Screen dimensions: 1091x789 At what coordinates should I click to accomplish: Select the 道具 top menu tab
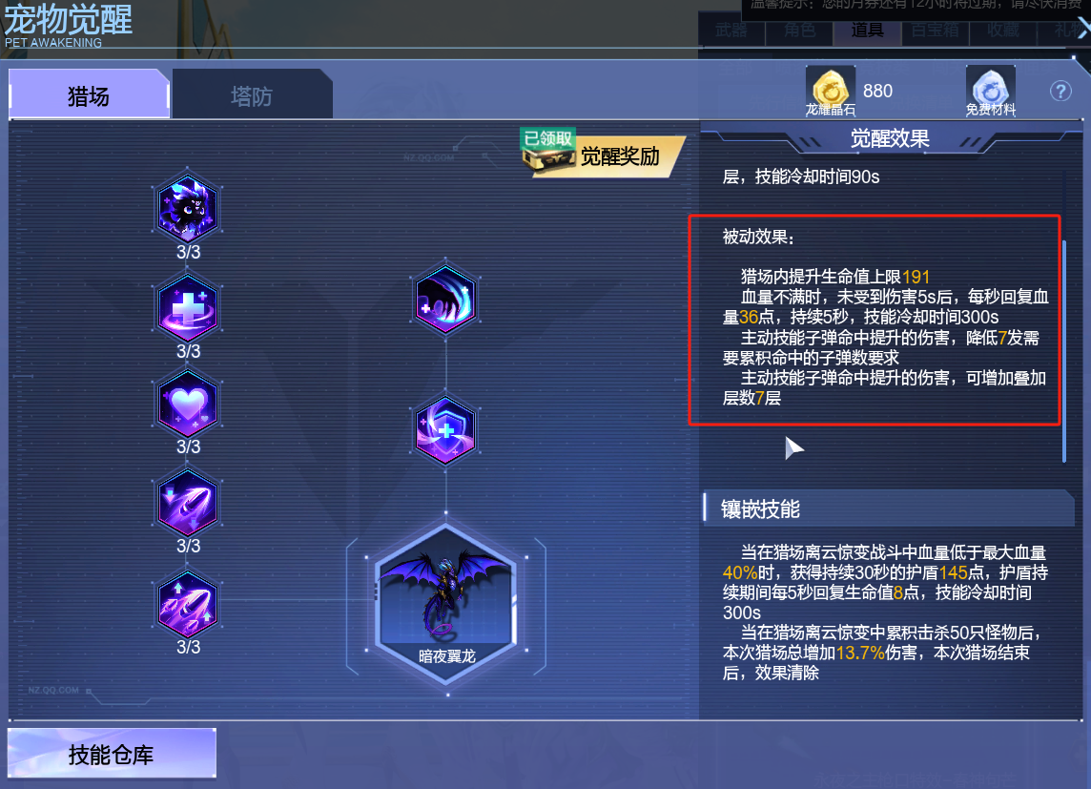point(867,31)
